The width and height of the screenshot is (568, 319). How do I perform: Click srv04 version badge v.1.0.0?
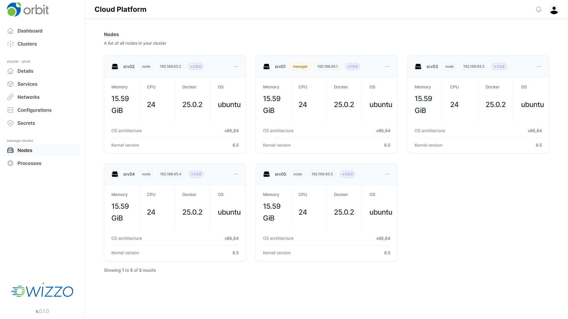[x=196, y=174]
